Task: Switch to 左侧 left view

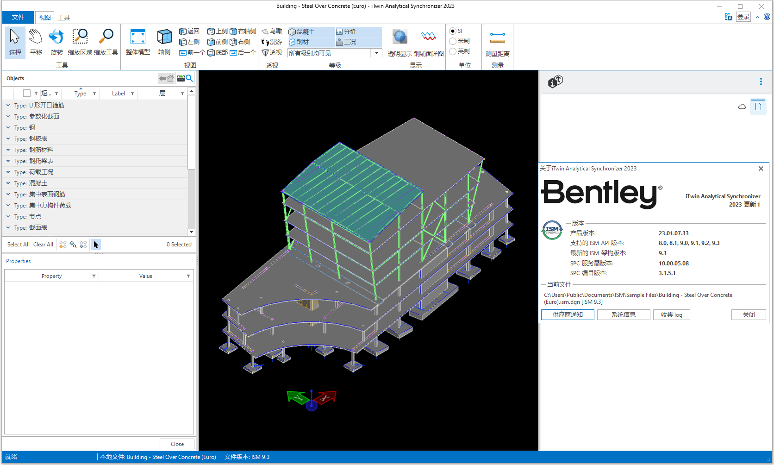Action: pyautogui.click(x=189, y=42)
